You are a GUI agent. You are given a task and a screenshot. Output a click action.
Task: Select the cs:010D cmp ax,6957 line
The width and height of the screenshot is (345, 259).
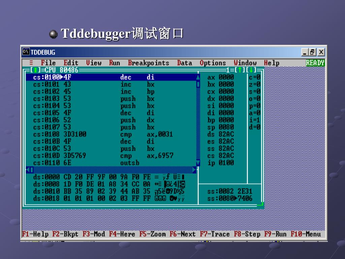pos(111,156)
